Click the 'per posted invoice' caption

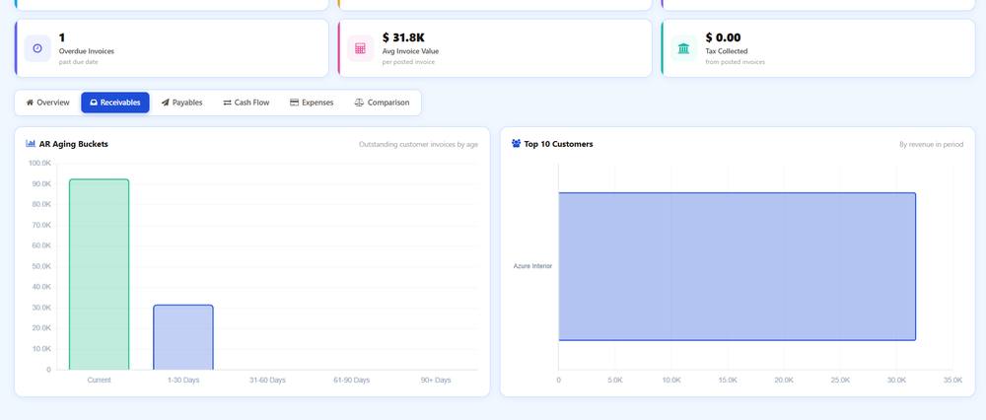click(408, 62)
